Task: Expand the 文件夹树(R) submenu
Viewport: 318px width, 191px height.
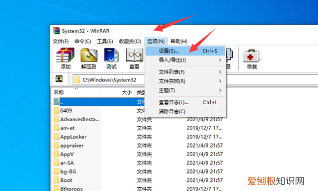Action: pyautogui.click(x=185, y=81)
